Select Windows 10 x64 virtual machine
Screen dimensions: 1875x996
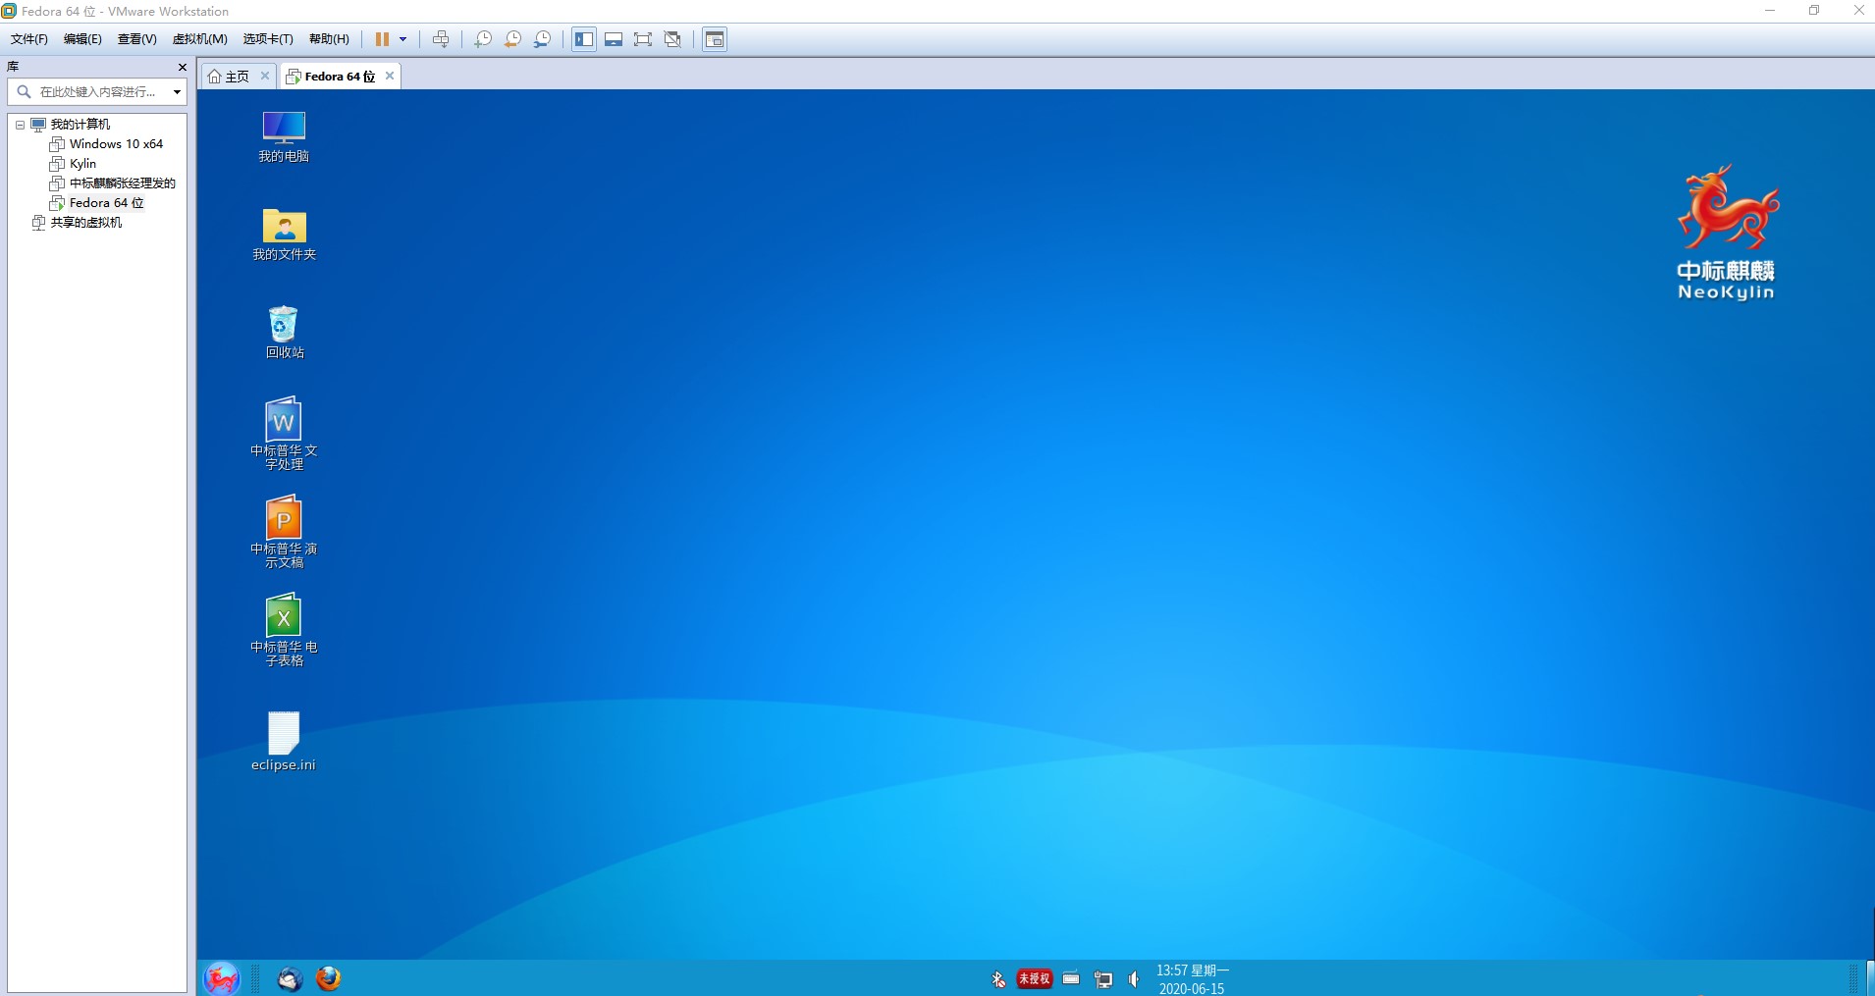point(116,144)
